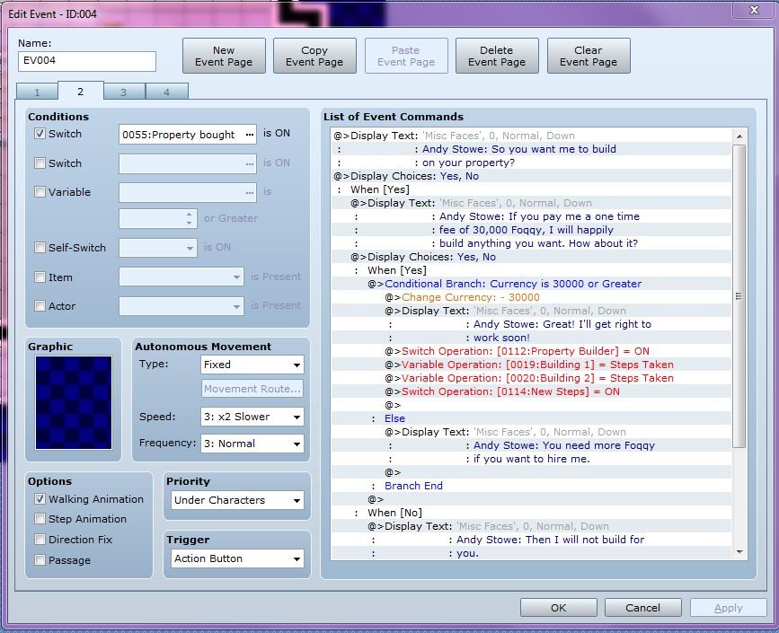The height and width of the screenshot is (633, 779).
Task: Open the Trigger dropdown Action Button
Action: click(x=237, y=558)
